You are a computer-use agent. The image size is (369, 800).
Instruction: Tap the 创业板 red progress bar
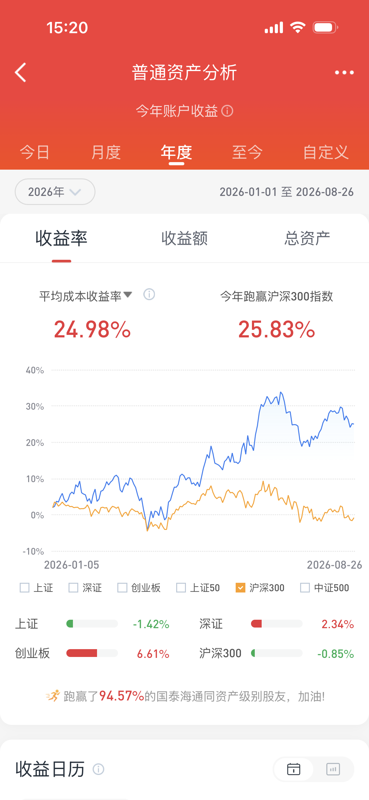pos(82,653)
